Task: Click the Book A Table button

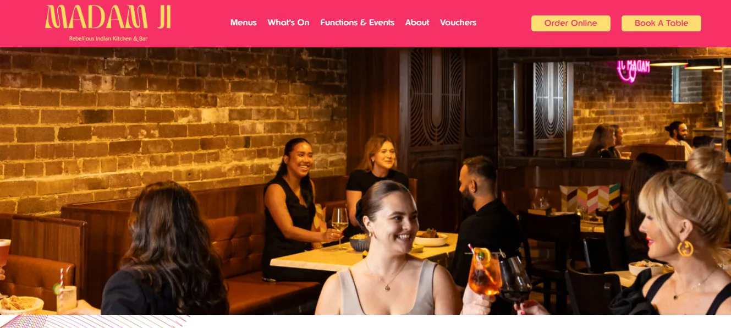Action: 661,23
